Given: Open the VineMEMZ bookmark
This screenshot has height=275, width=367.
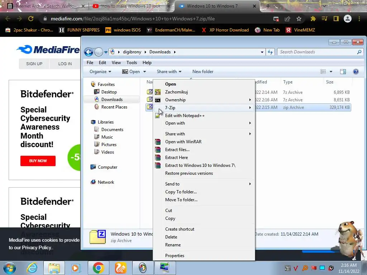Looking at the screenshot, I should click(300, 30).
